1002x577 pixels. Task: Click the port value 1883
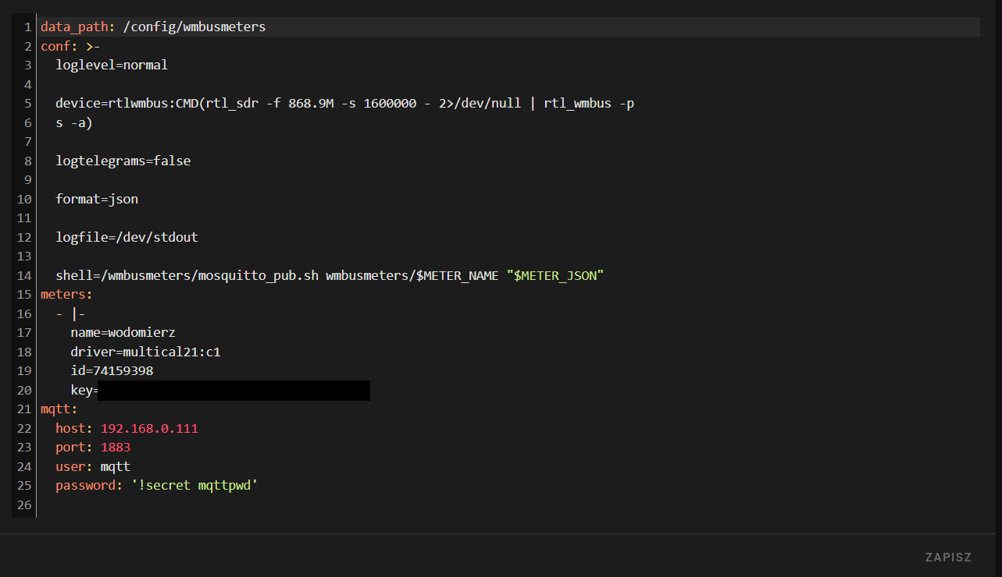(x=116, y=448)
